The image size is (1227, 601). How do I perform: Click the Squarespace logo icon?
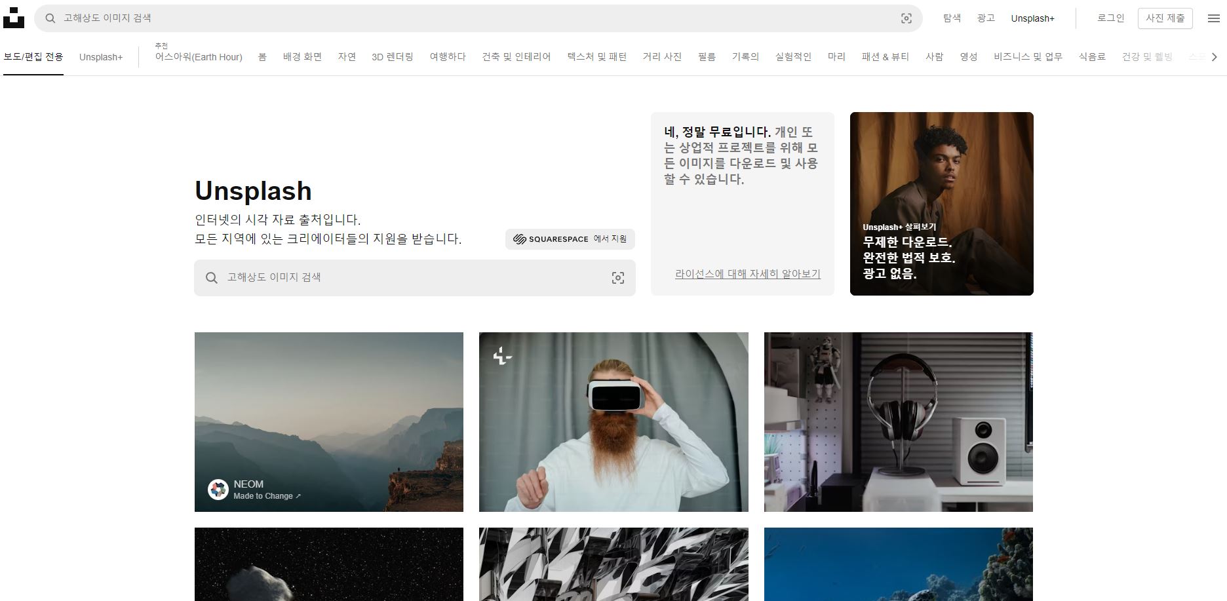[520, 239]
